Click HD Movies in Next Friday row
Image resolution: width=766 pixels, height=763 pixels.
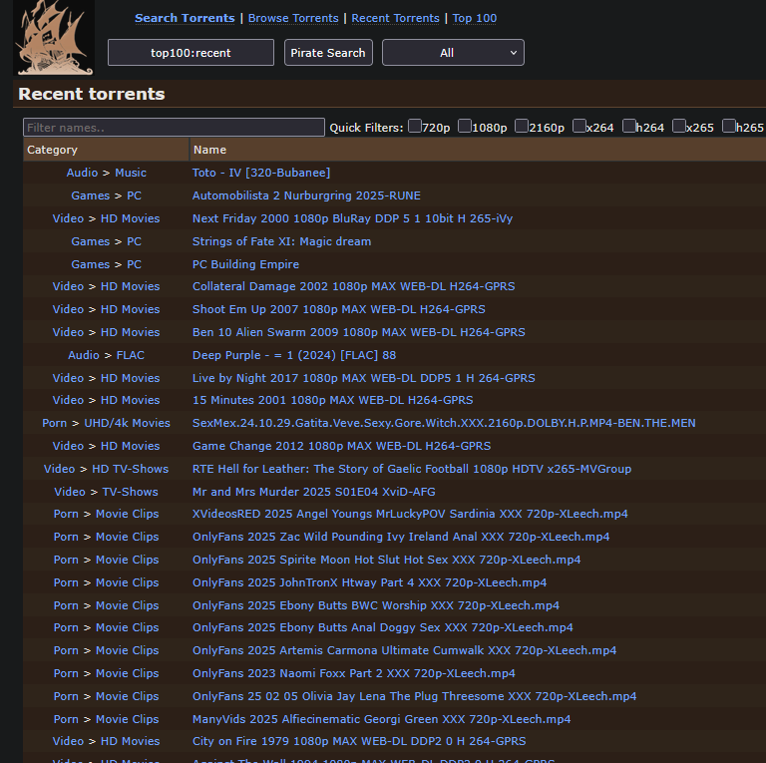click(130, 218)
